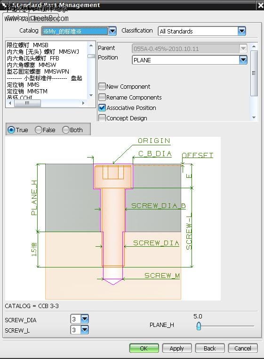This screenshot has width=264, height=359.
Task: Click the screw preview diagram
Action: click(x=113, y=218)
